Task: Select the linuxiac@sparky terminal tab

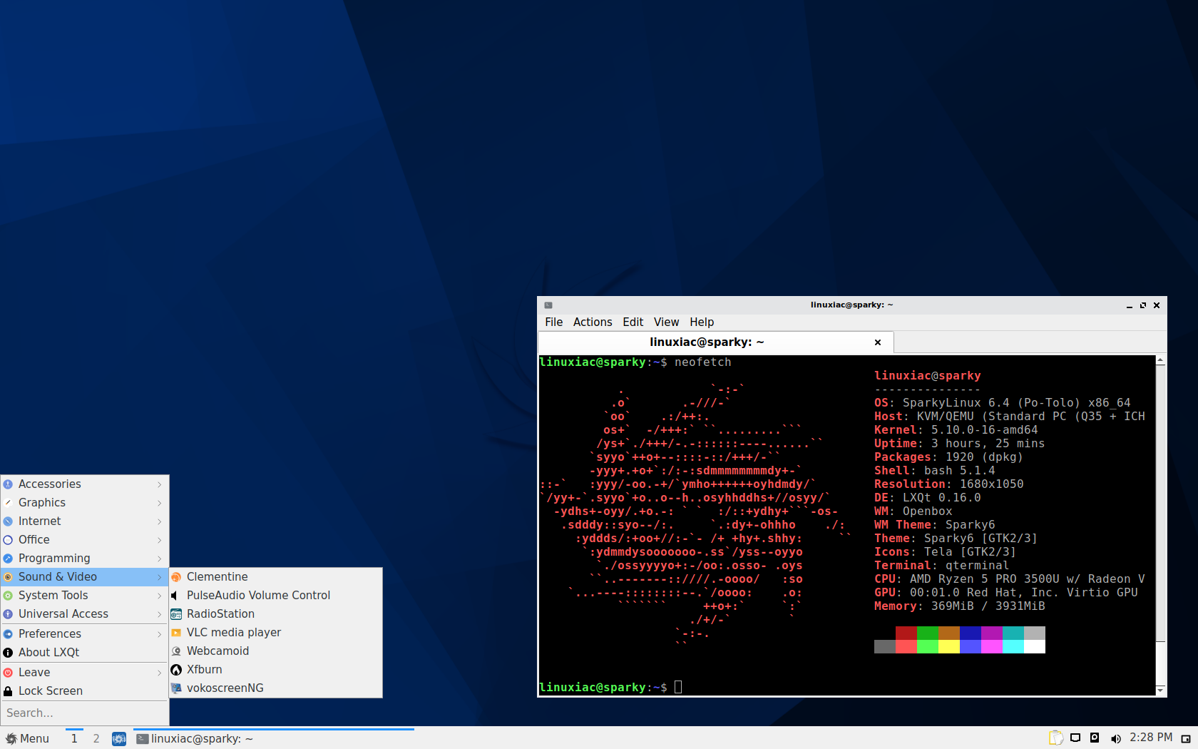Action: (x=715, y=342)
